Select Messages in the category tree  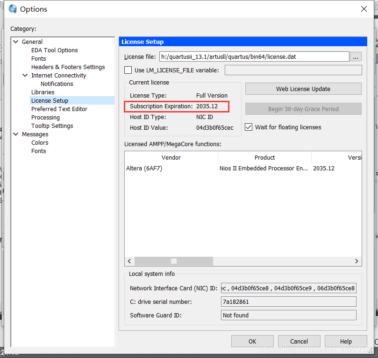35,134
